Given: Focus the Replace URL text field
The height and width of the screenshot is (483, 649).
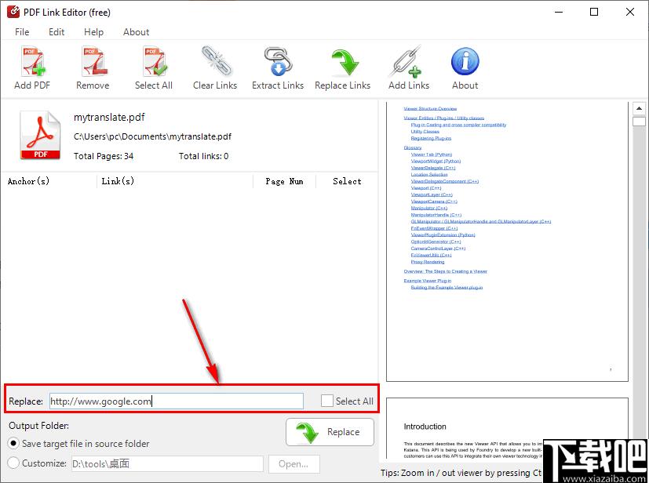Looking at the screenshot, I should 177,401.
